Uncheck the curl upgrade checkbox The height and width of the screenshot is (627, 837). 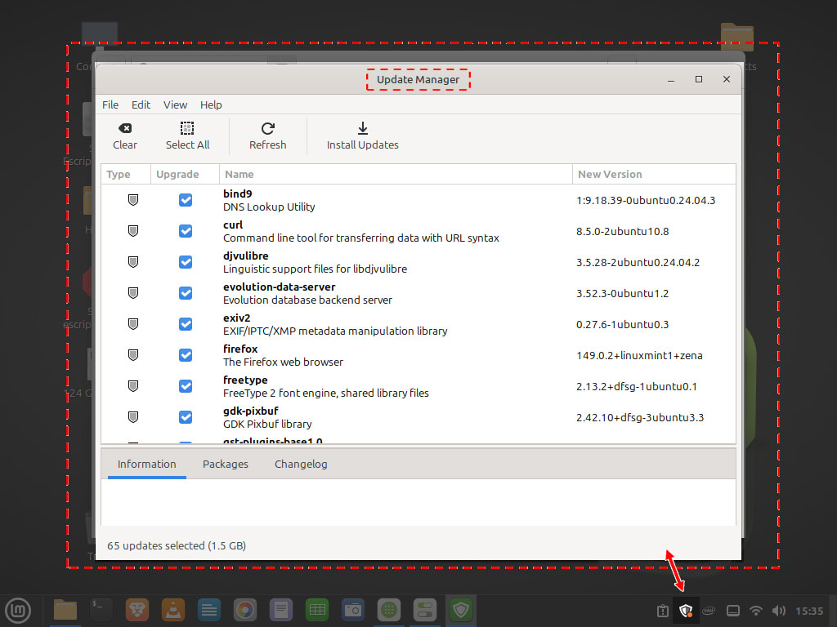[185, 230]
